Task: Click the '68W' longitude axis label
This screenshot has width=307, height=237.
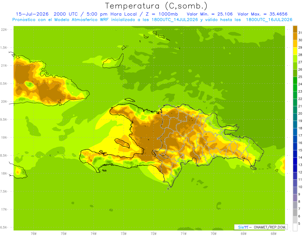Action: (273, 234)
